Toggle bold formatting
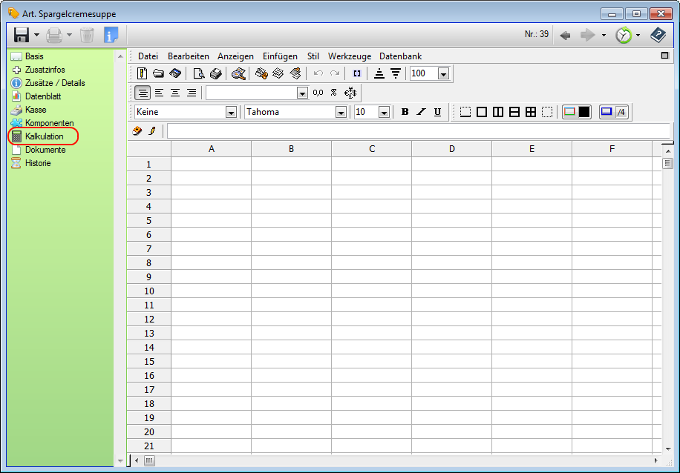The height and width of the screenshot is (473, 680). (405, 112)
